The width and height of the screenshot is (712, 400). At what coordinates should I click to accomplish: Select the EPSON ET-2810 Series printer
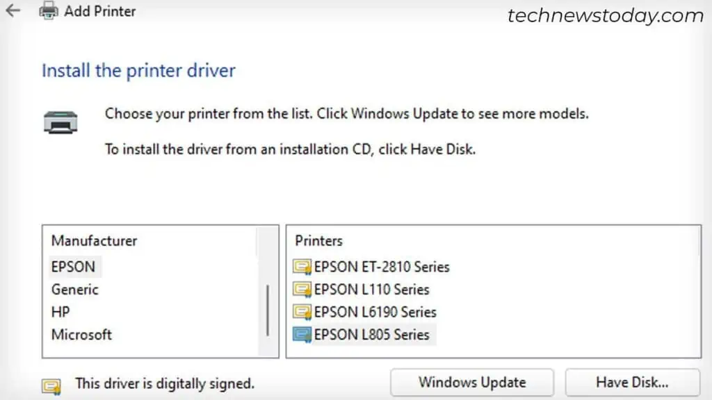[x=382, y=267]
